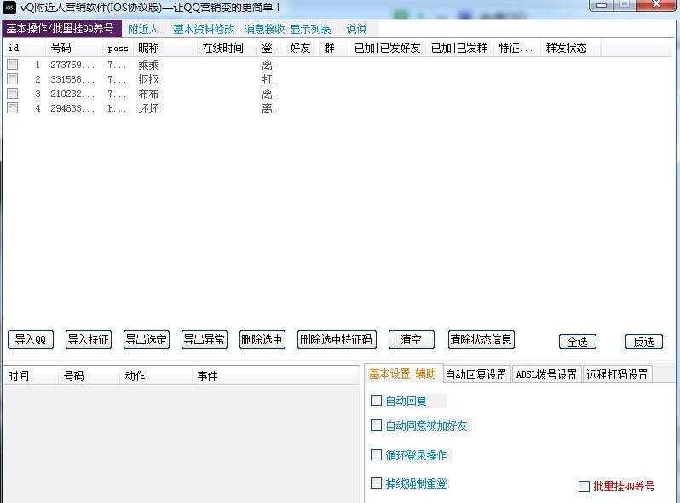The height and width of the screenshot is (503, 680).
Task: Click the 导入特征 button
Action: (89, 339)
